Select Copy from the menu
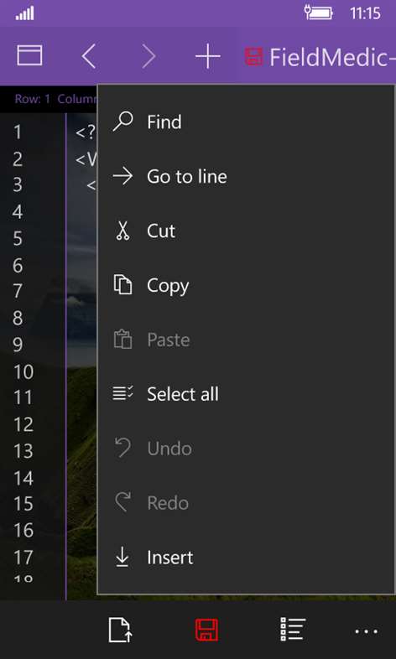 pyautogui.click(x=246, y=285)
